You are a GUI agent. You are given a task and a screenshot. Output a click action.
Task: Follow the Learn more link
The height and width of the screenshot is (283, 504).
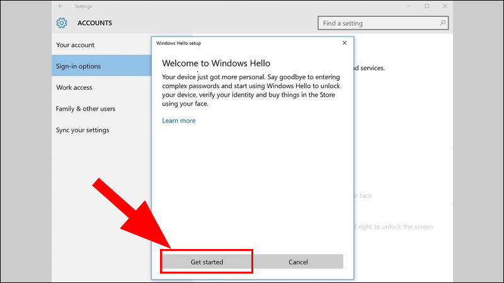click(179, 121)
